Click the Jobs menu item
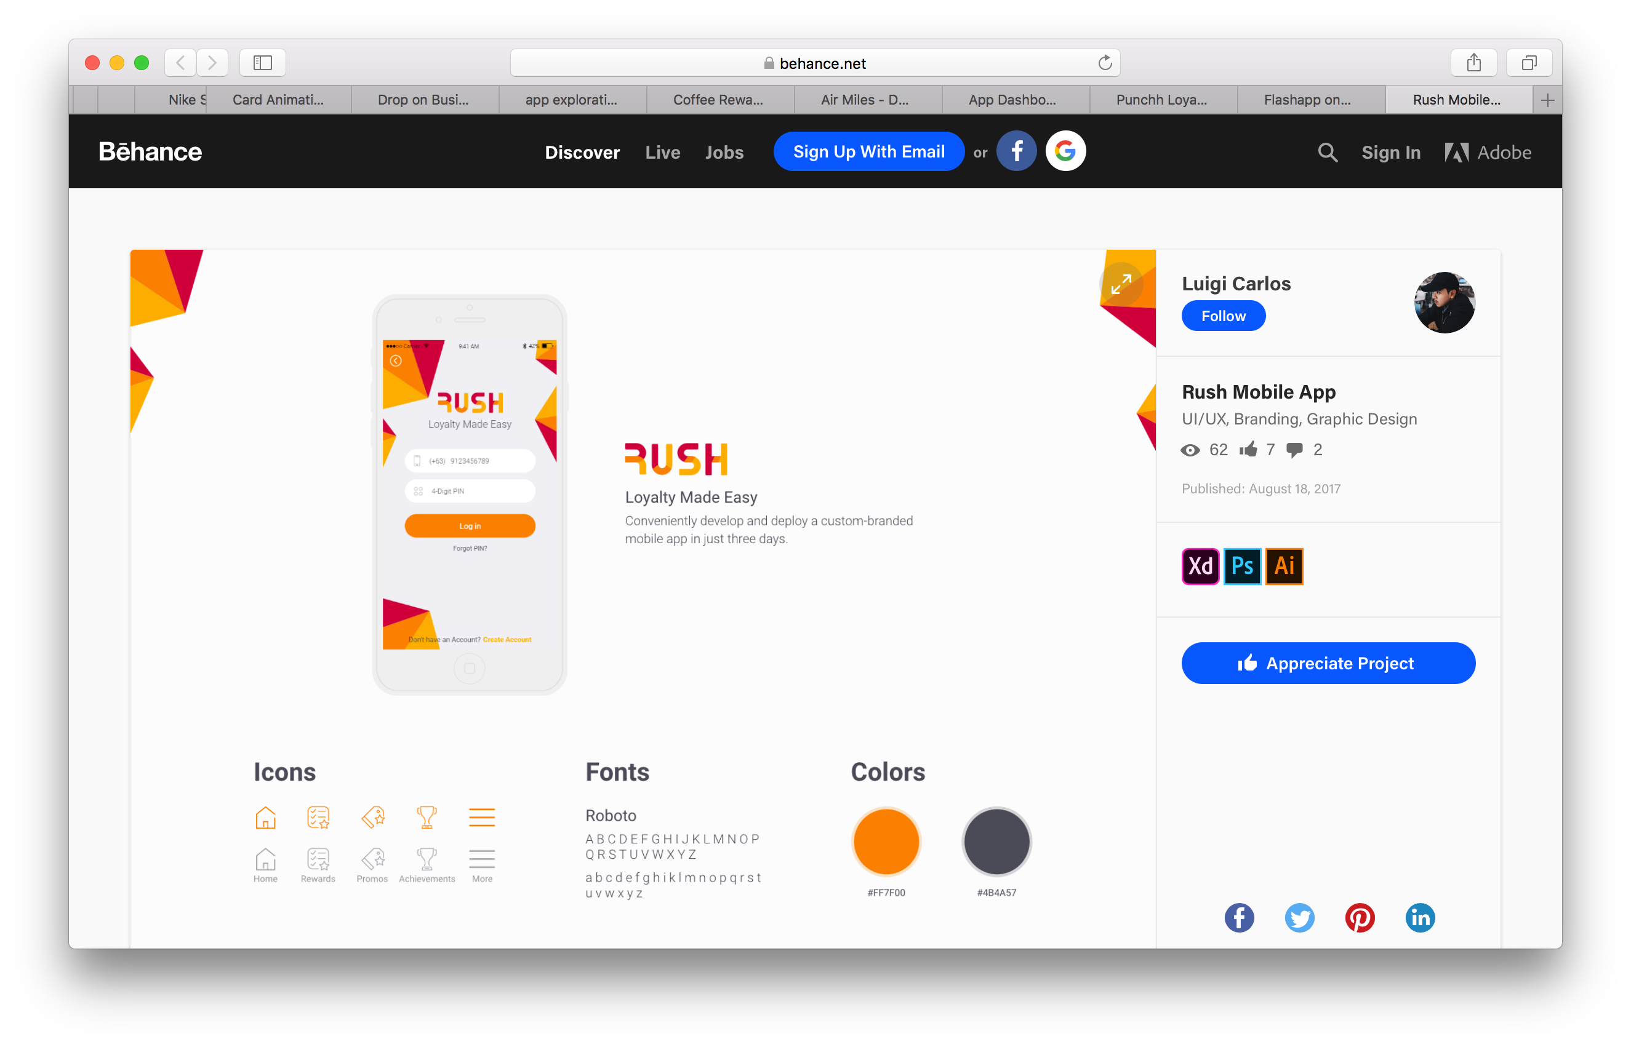 723,151
